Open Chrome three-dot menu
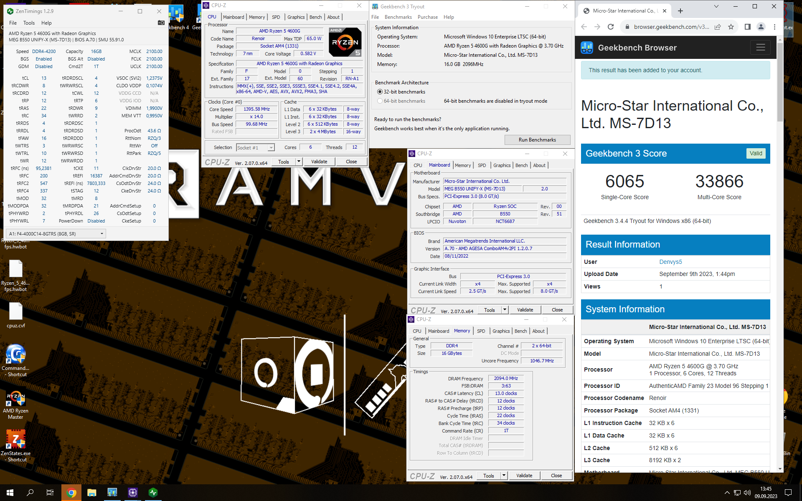Screen dimensions: 802x501 [x=774, y=27]
